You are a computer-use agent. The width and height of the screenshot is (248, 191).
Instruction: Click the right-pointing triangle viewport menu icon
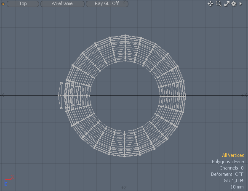240,4
